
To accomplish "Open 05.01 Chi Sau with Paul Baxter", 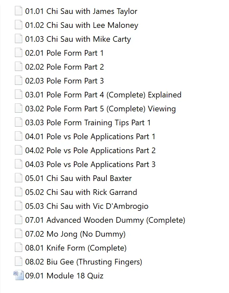I will [x=78, y=178].
